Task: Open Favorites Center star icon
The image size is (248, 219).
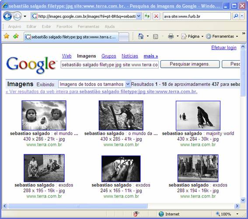Action: tap(7, 36)
